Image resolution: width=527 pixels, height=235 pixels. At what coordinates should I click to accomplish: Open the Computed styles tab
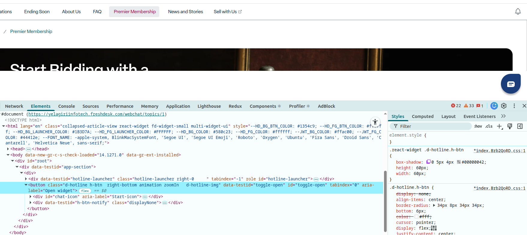pos(422,116)
